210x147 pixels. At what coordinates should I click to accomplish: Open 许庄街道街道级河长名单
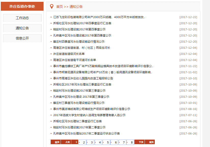click(69, 54)
